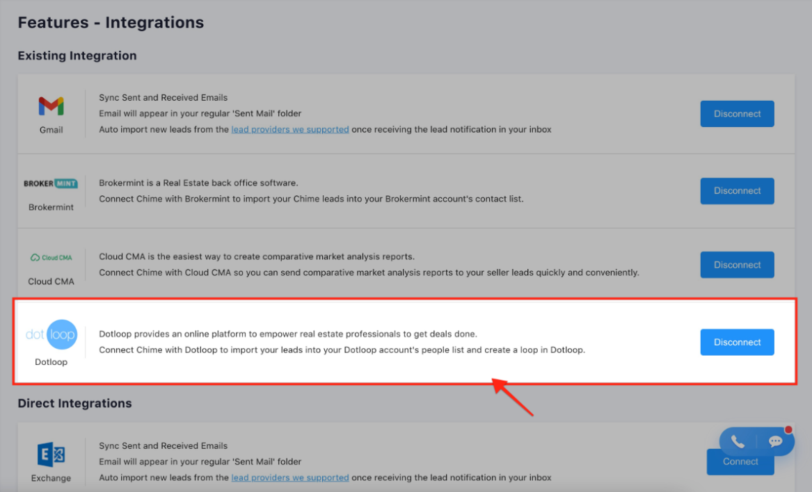Disconnect the Gmail integration
The height and width of the screenshot is (492, 812).
(x=737, y=114)
